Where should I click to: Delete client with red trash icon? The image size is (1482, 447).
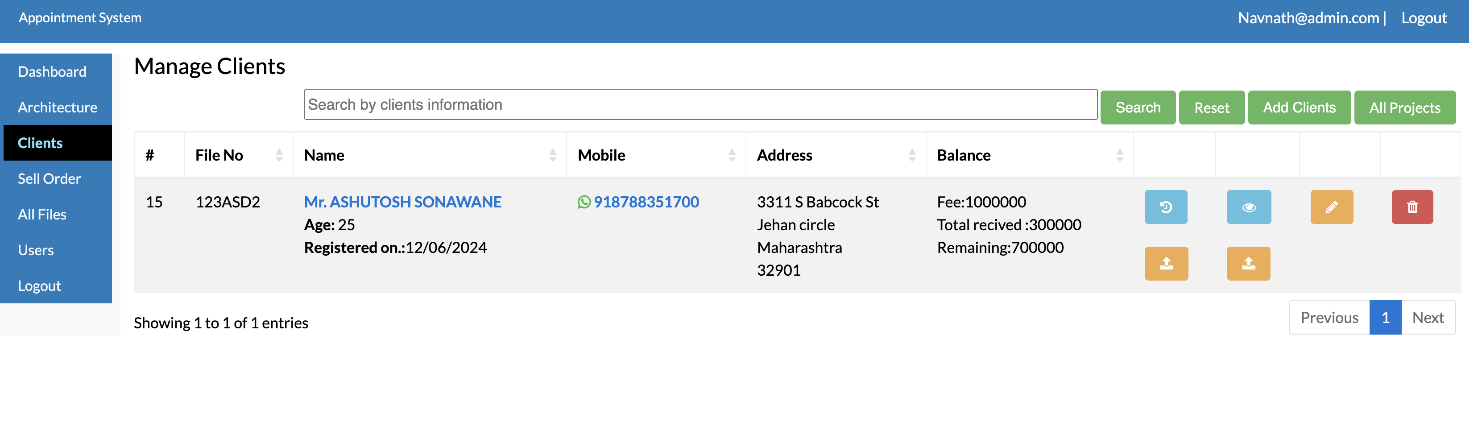point(1412,207)
